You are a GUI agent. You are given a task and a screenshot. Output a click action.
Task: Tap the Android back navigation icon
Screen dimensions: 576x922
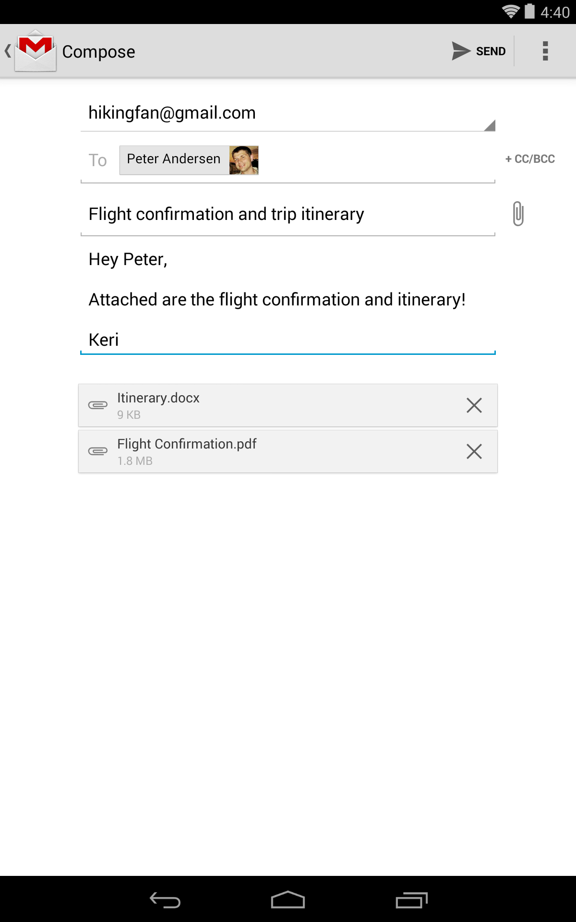[x=165, y=900]
